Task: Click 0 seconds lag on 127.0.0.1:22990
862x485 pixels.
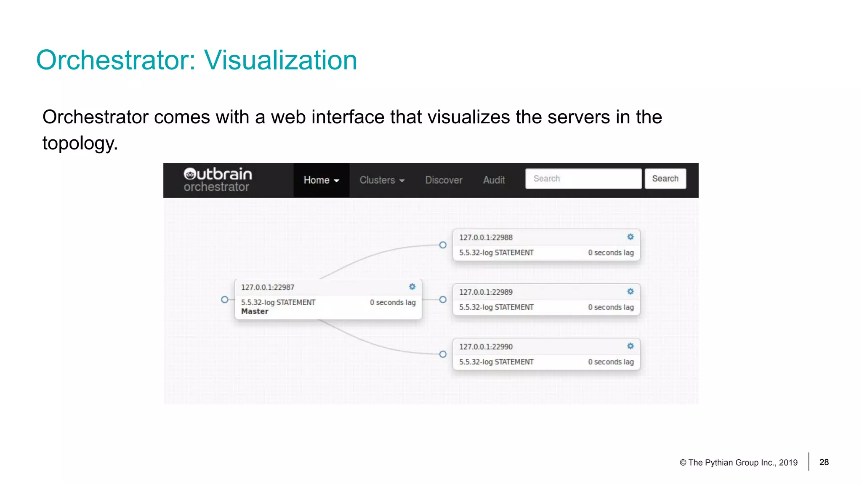Action: (611, 362)
